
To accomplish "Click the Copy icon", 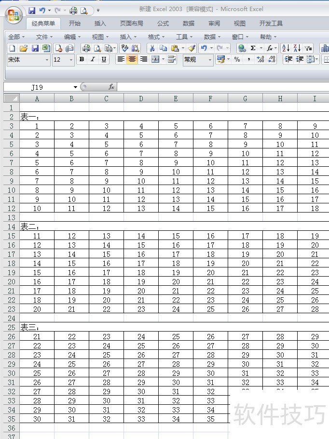I will (x=163, y=49).
